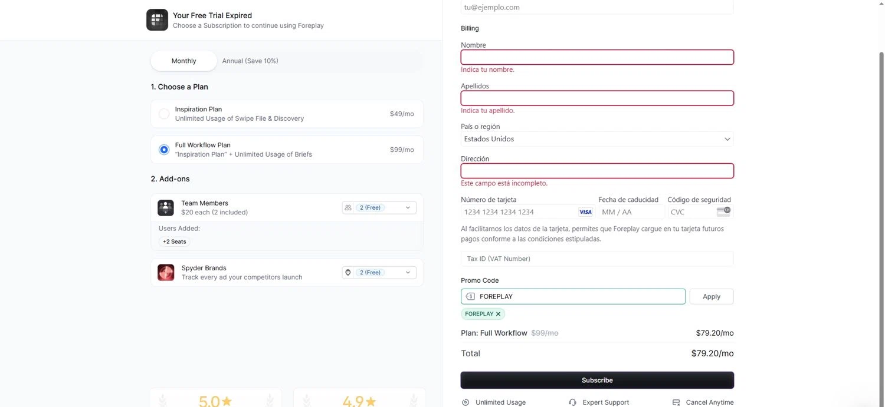
Task: Click the CVC security code field
Action: [700, 212]
